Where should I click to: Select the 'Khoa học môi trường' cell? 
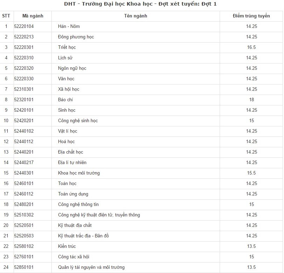79,173
